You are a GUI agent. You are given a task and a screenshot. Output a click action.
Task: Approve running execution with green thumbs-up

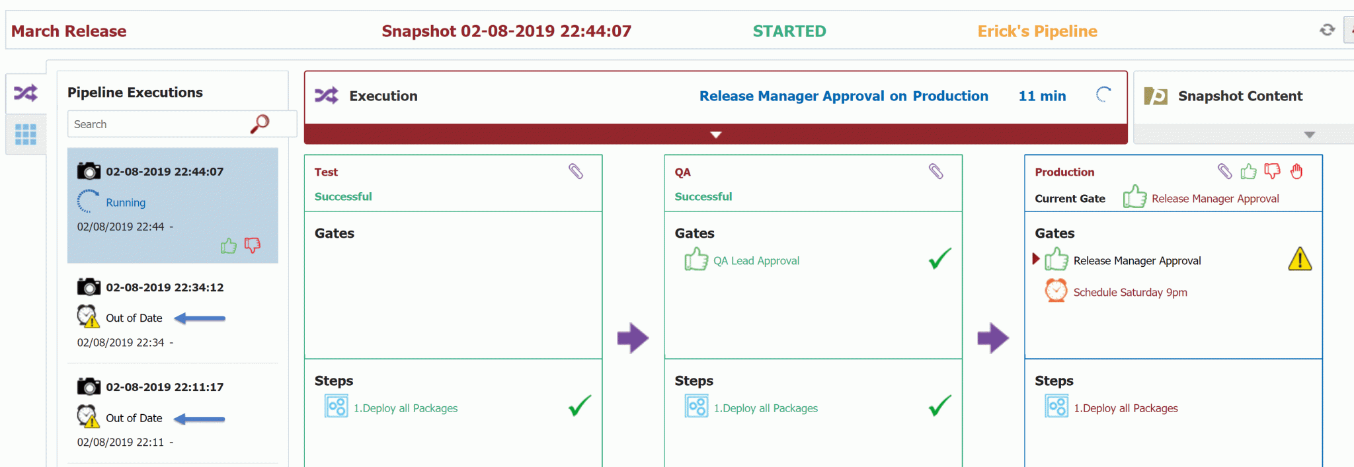pyautogui.click(x=229, y=246)
